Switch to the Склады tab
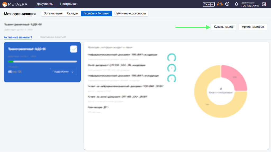This screenshot has width=271, height=152. click(73, 13)
